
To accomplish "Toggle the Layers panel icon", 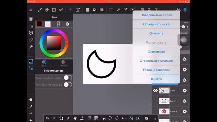I will click(185, 10).
